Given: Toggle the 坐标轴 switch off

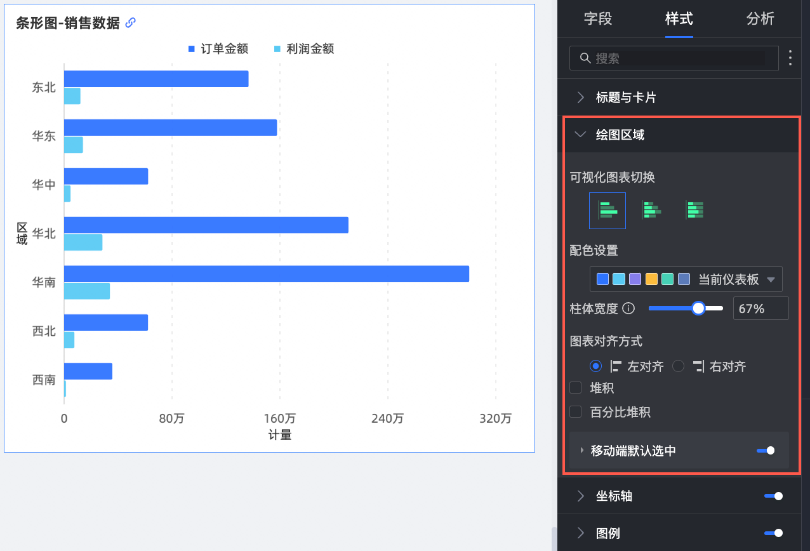Looking at the screenshot, I should (x=773, y=496).
